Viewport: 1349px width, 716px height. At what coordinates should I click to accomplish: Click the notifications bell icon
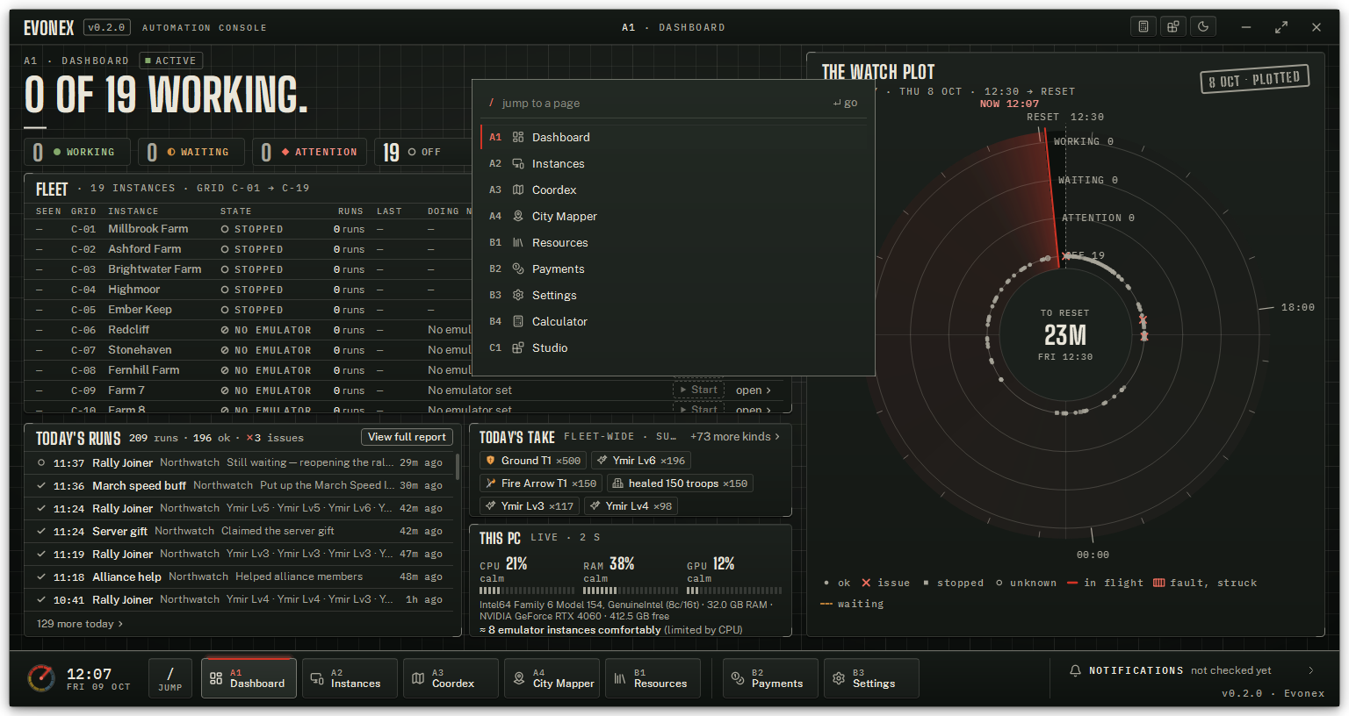pyautogui.click(x=1075, y=670)
